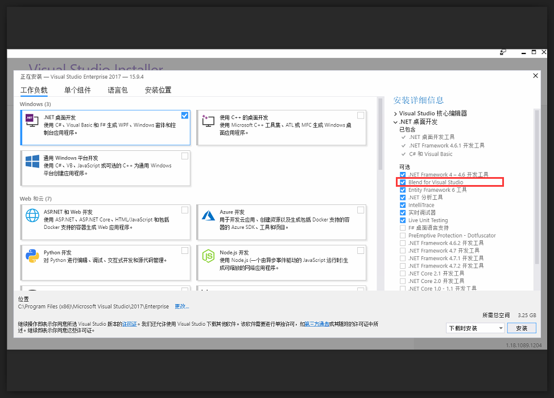Uncheck the Blend for Visual Studio option
The height and width of the screenshot is (398, 554).
click(403, 182)
